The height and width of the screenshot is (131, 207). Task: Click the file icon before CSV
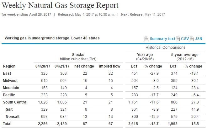tap(178, 39)
